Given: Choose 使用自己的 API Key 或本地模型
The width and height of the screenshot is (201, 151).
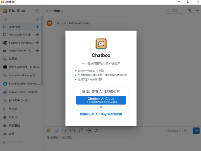Looking at the screenshot, I should click(x=101, y=114).
